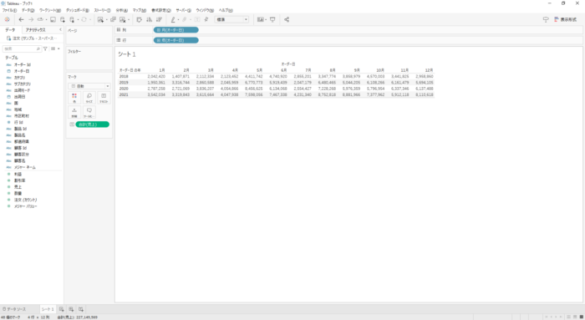Viewport: 585px width, 320px height.
Task: Open the Worksheet menu
Action: (50, 10)
